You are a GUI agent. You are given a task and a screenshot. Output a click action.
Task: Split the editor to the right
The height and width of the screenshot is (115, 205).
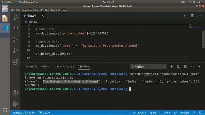click(x=193, y=16)
